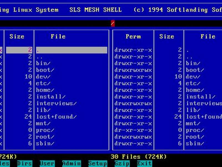This screenshot has height=167, width=222.
Task: Click the File header in left panel
Action: coord(58,37)
